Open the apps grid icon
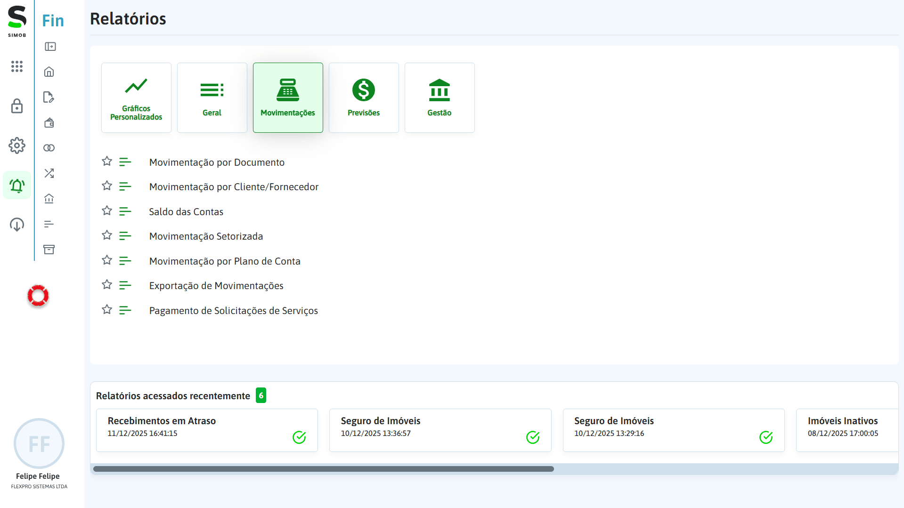 click(x=17, y=66)
